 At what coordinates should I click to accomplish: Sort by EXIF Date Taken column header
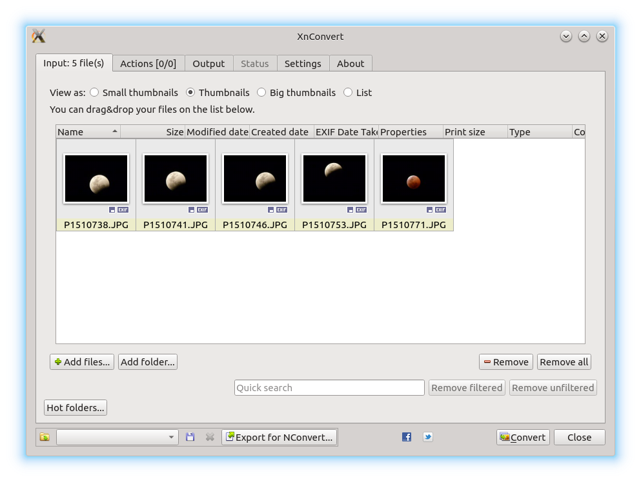[346, 132]
